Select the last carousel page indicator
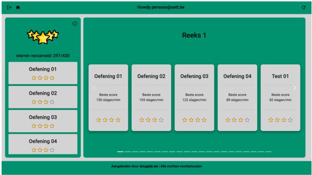 pos(268,152)
